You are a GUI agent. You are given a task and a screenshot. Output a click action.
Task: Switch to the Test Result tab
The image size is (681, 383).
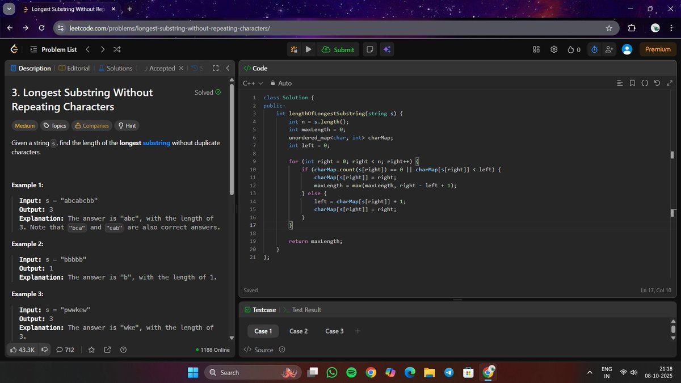(x=302, y=310)
